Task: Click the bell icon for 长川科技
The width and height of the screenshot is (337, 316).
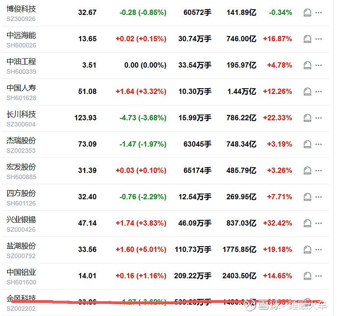Action: 307,118
